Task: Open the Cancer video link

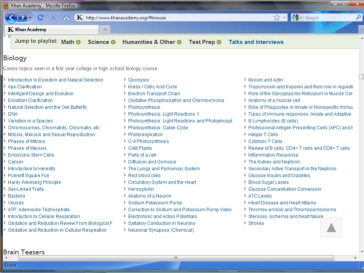Action: 15,162
